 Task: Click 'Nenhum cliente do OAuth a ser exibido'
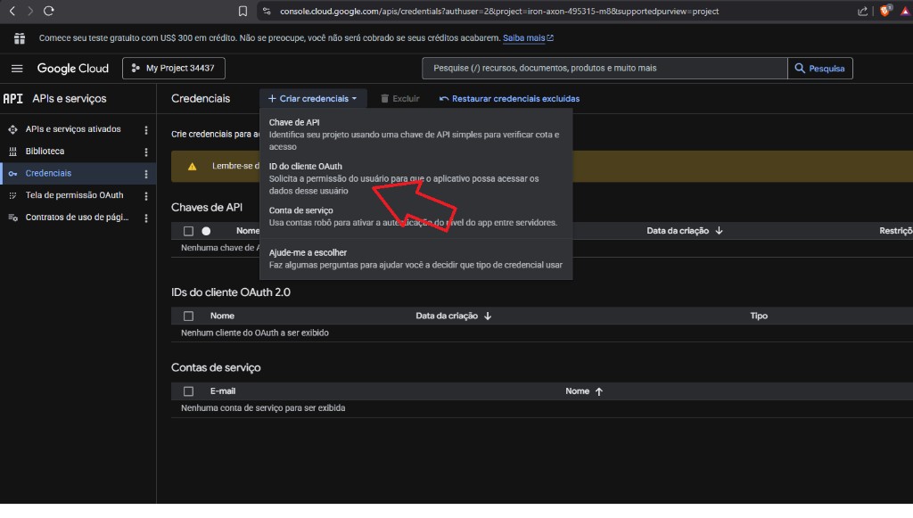pos(255,333)
